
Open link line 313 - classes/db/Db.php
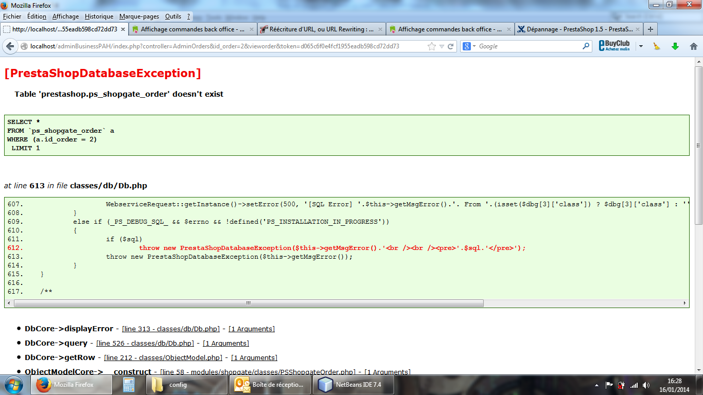tap(171, 329)
